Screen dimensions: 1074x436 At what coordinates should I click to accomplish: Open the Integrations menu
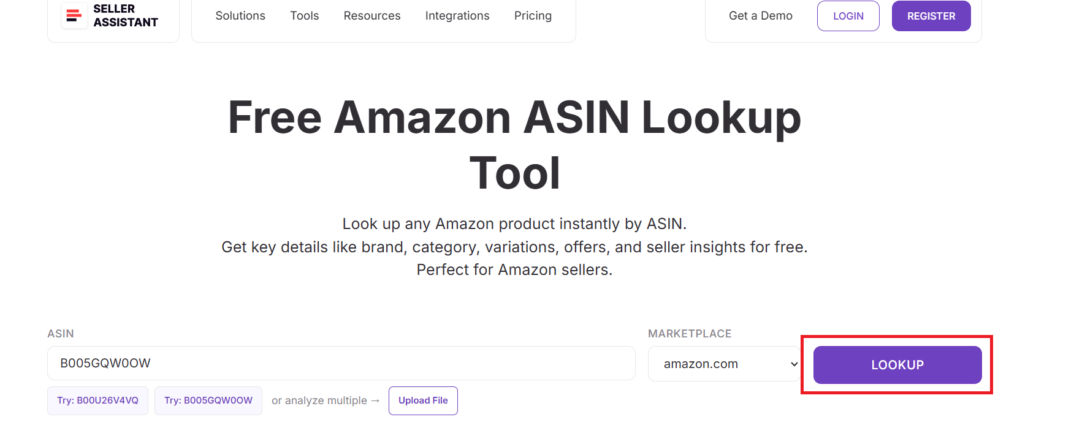click(457, 16)
